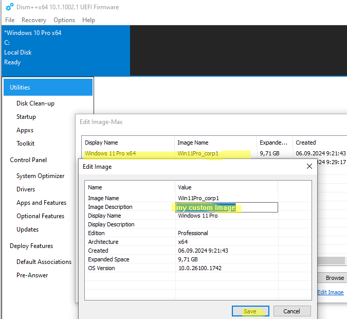Open the Recovery menu
Viewport: 347px width, 319px height.
pyautogui.click(x=34, y=20)
